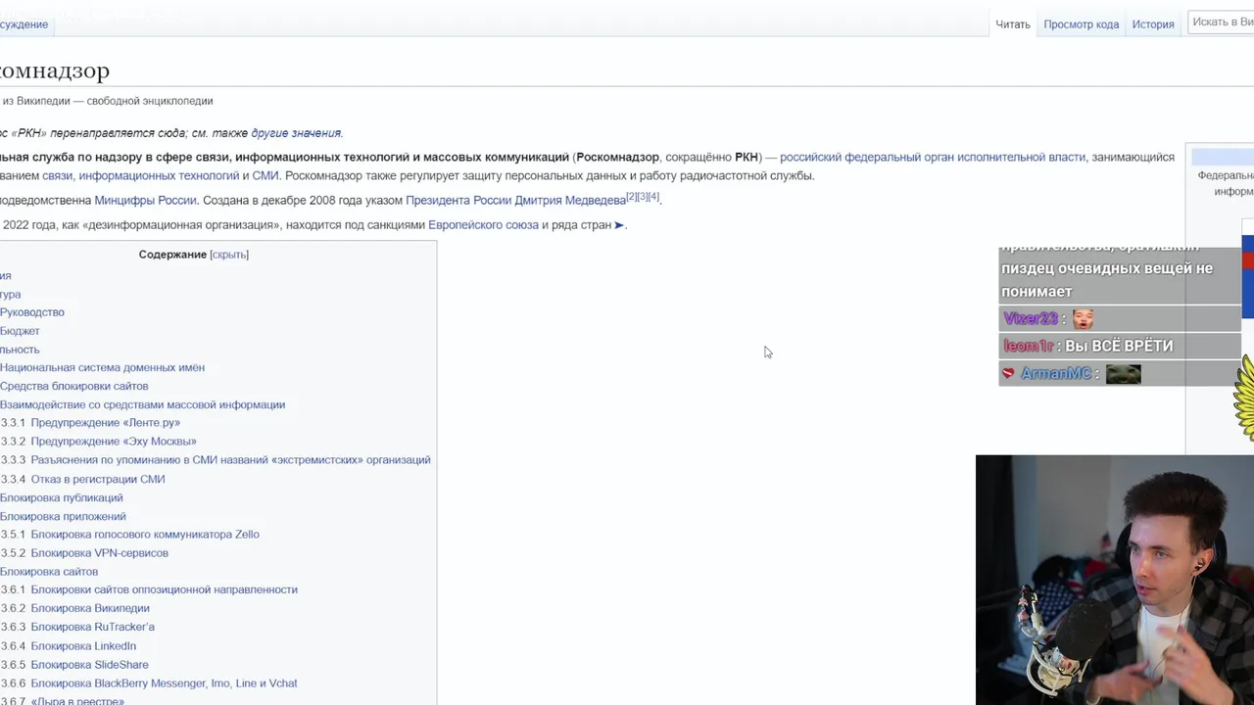The image size is (1254, 705).
Task: Jump to Взаимодействие со средствами массовой информации
Action: point(142,405)
